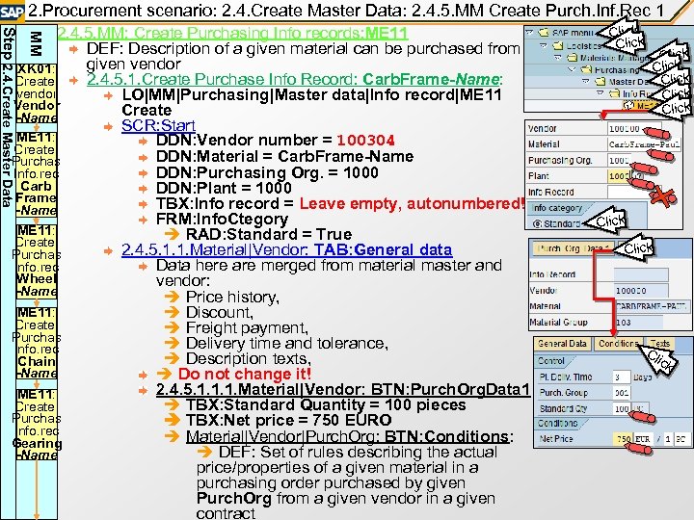The width and height of the screenshot is (694, 520).
Task: Switch to the General Data tab
Action: 562,344
